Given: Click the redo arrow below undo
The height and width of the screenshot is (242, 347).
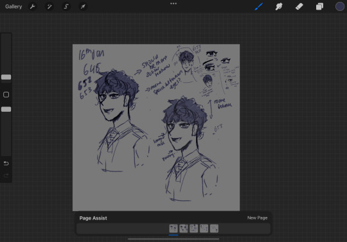Looking at the screenshot, I should (6, 175).
